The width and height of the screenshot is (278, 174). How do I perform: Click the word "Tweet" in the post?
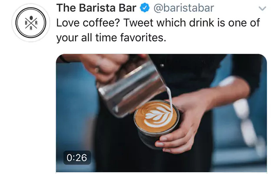point(138,23)
